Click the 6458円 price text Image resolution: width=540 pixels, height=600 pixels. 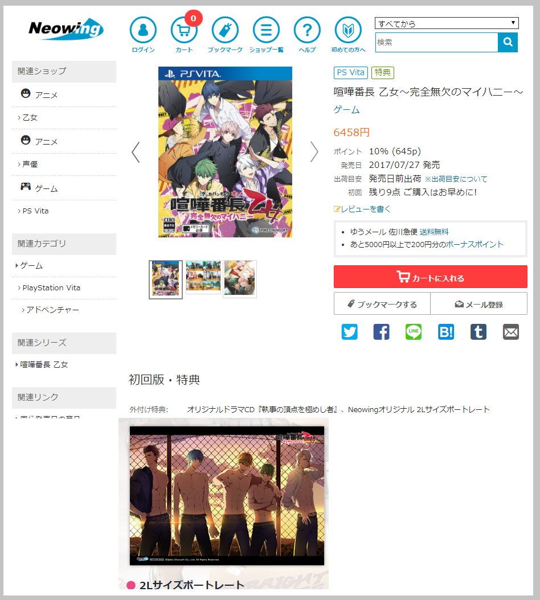[351, 133]
